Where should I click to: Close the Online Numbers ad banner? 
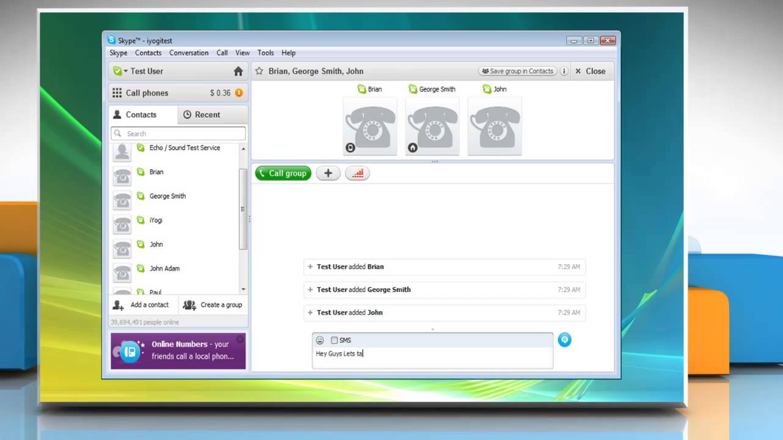(240, 339)
